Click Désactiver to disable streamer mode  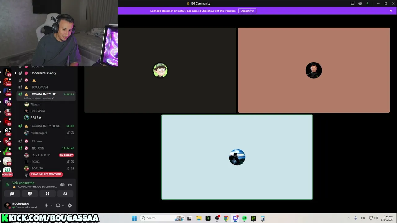point(247,11)
